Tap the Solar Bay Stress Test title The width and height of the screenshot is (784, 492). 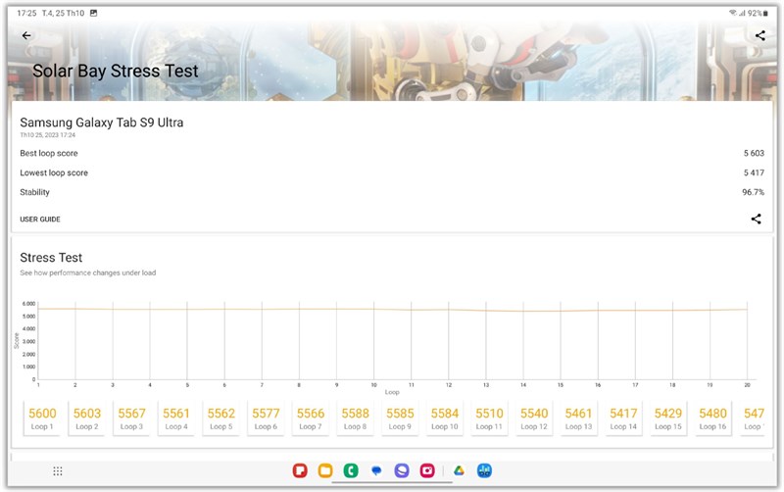(116, 71)
